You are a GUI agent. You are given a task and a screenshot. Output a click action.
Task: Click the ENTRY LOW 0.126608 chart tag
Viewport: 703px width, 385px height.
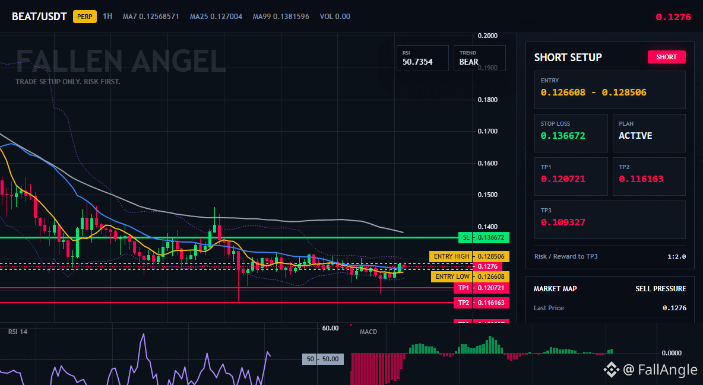[470, 276]
